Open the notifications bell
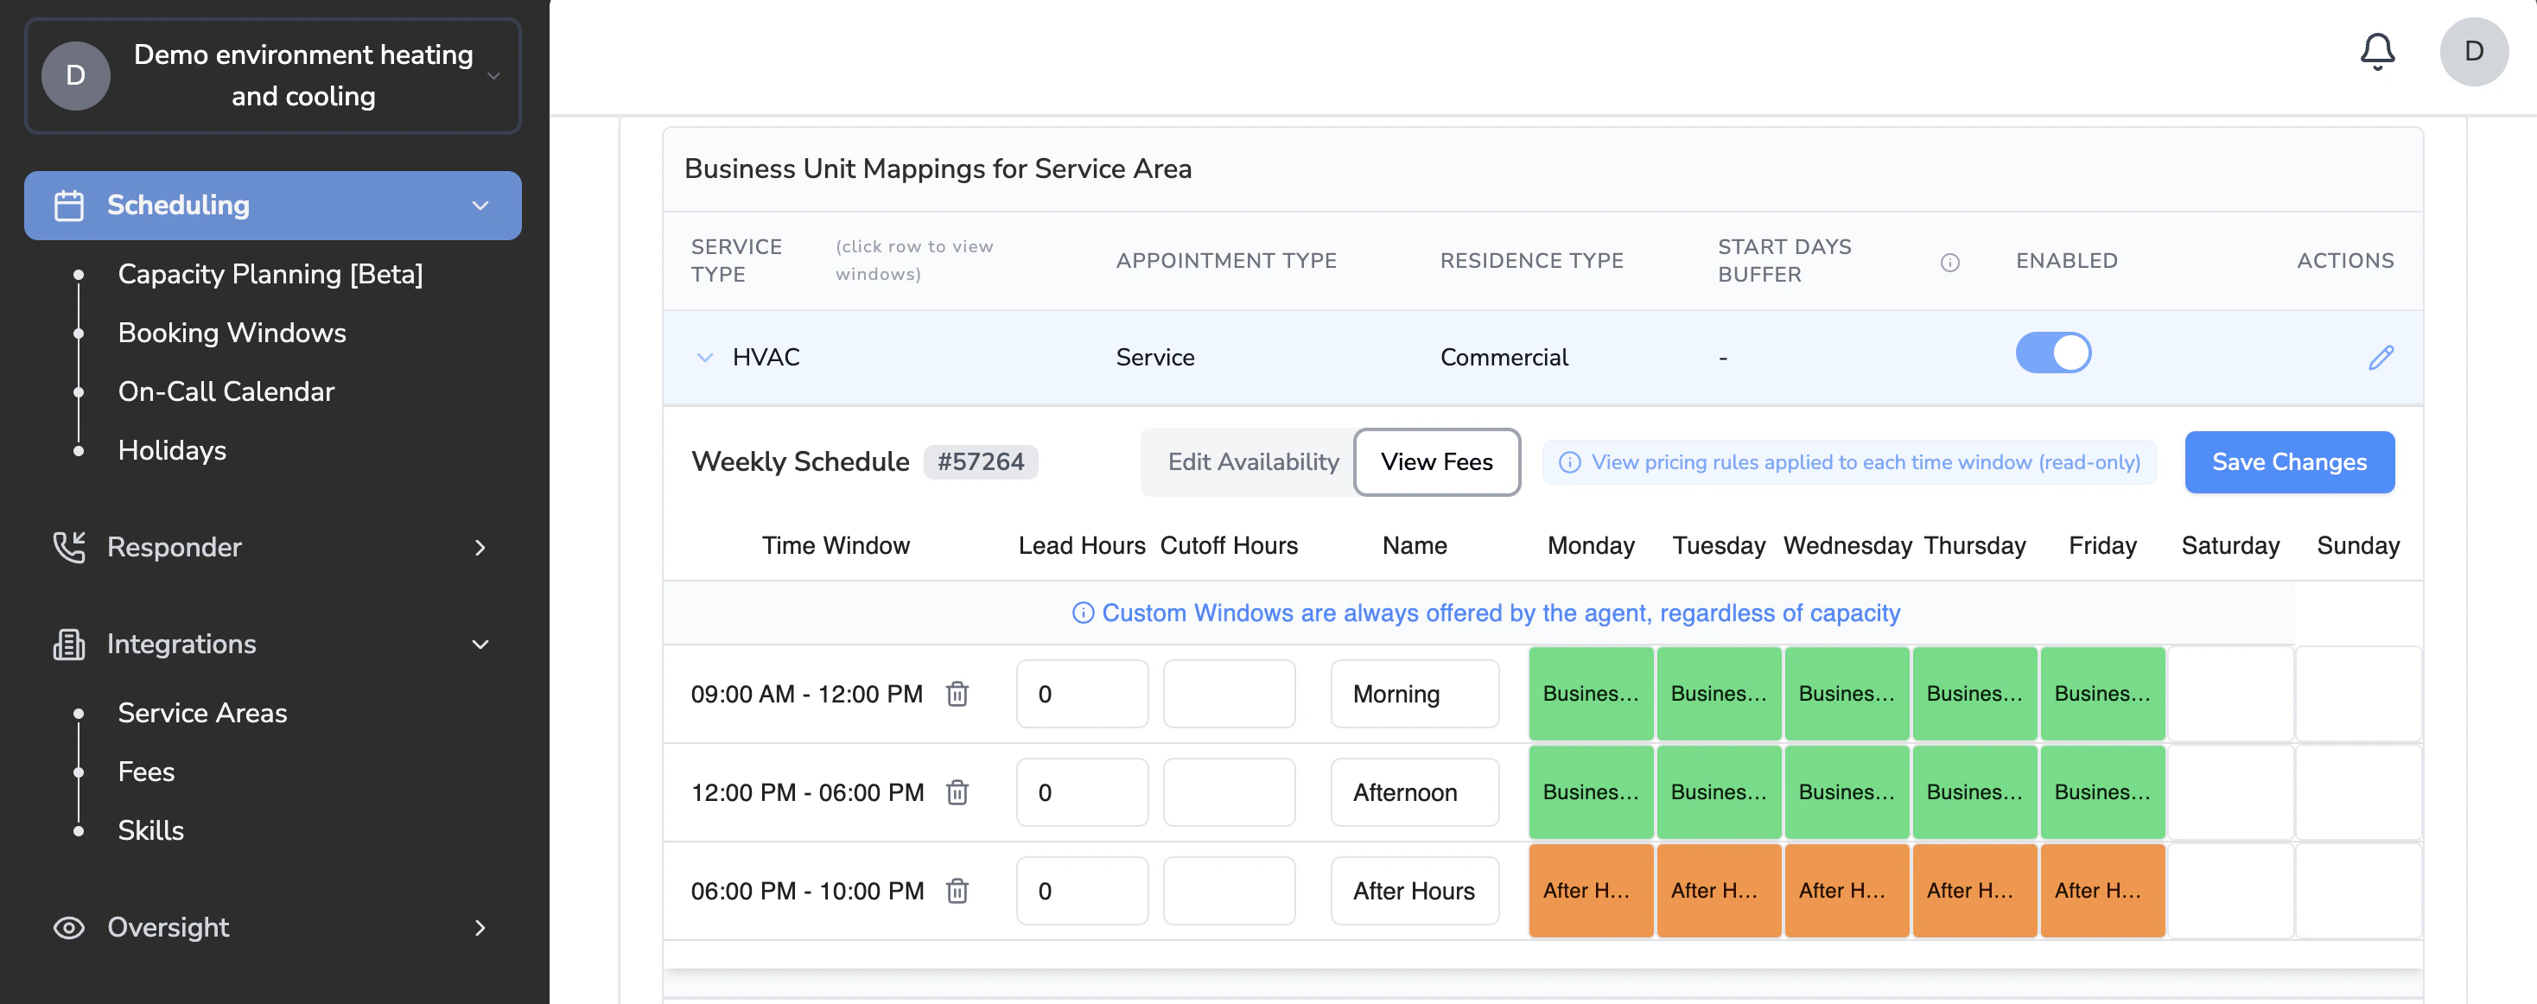The height and width of the screenshot is (1004, 2537). click(x=2376, y=51)
